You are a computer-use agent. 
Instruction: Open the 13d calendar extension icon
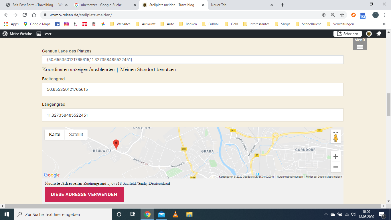(x=363, y=15)
